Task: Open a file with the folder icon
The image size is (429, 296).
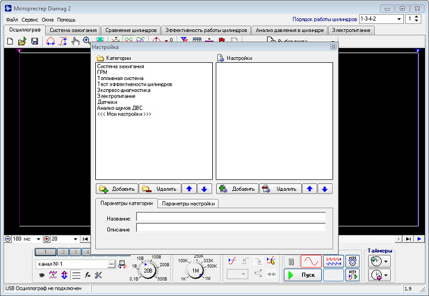Action: (x=22, y=41)
